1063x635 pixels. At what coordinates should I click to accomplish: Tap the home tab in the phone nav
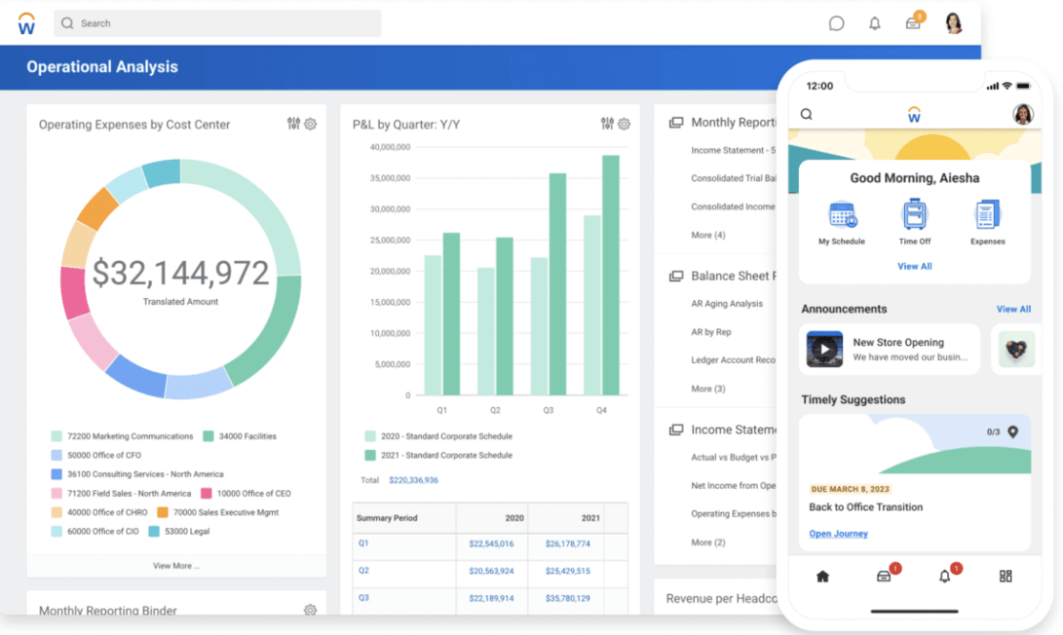pyautogui.click(x=821, y=576)
